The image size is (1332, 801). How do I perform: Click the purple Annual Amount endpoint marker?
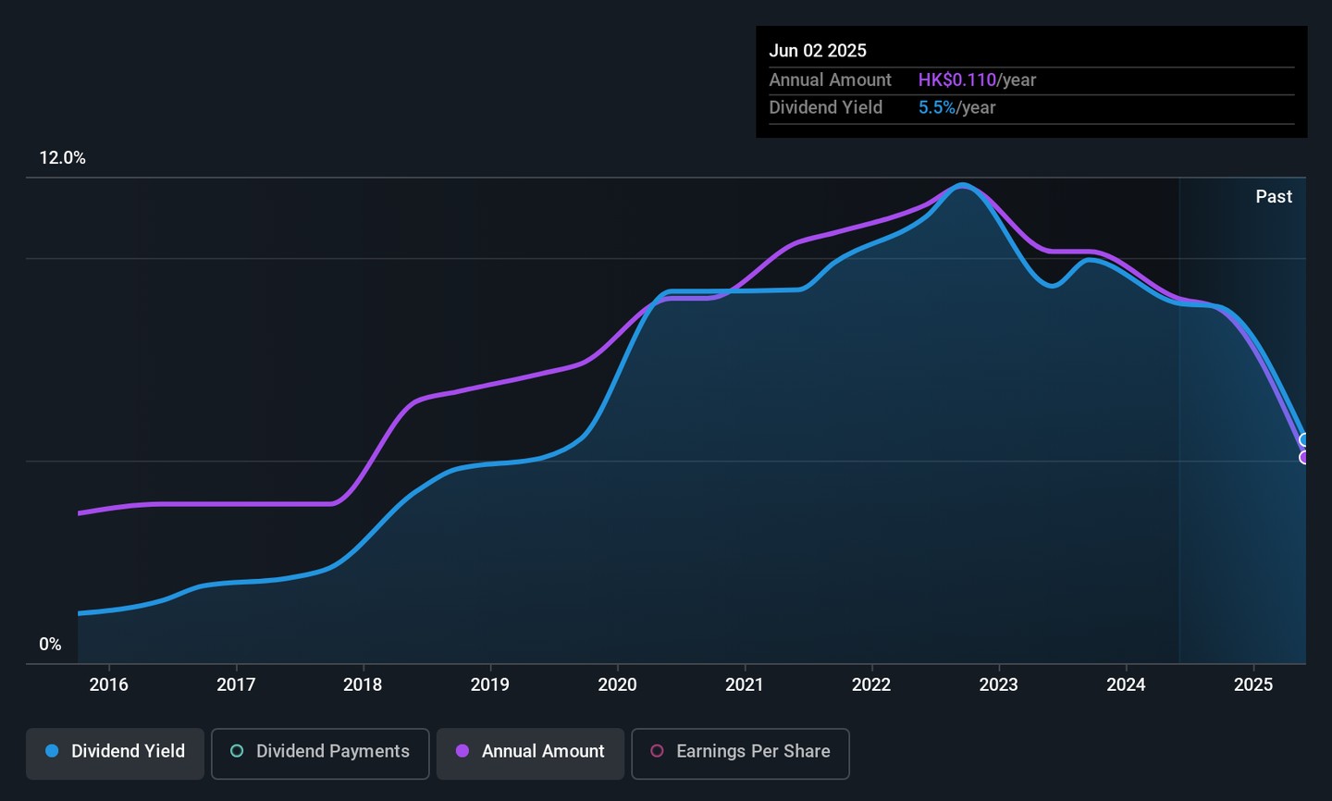pyautogui.click(x=1304, y=457)
